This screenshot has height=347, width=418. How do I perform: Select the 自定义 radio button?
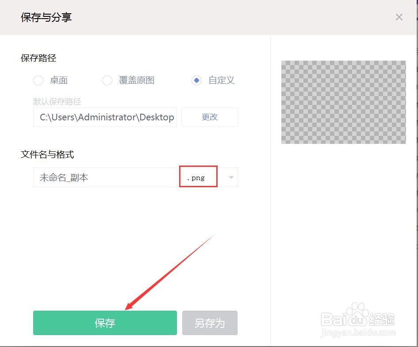[196, 81]
